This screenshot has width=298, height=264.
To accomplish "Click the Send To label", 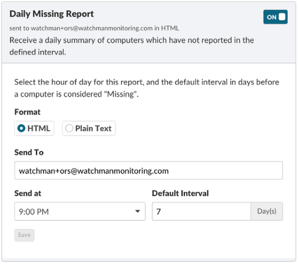I will [x=29, y=153].
